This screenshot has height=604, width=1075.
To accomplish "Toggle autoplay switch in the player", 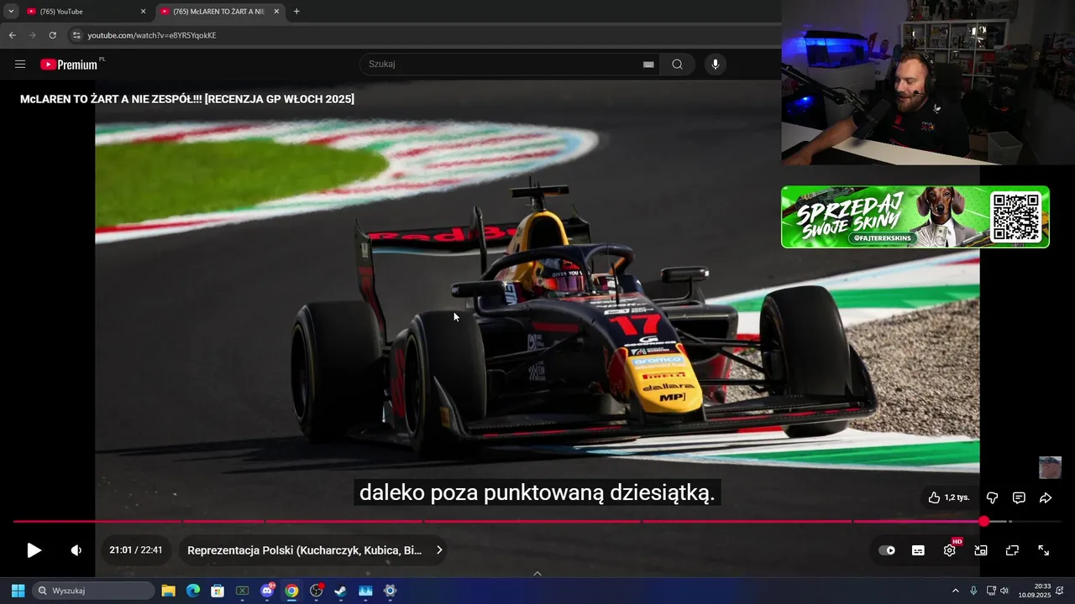I will 887,550.
